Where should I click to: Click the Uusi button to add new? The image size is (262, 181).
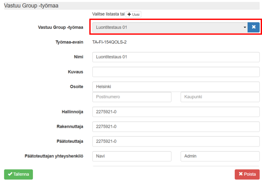point(133,14)
